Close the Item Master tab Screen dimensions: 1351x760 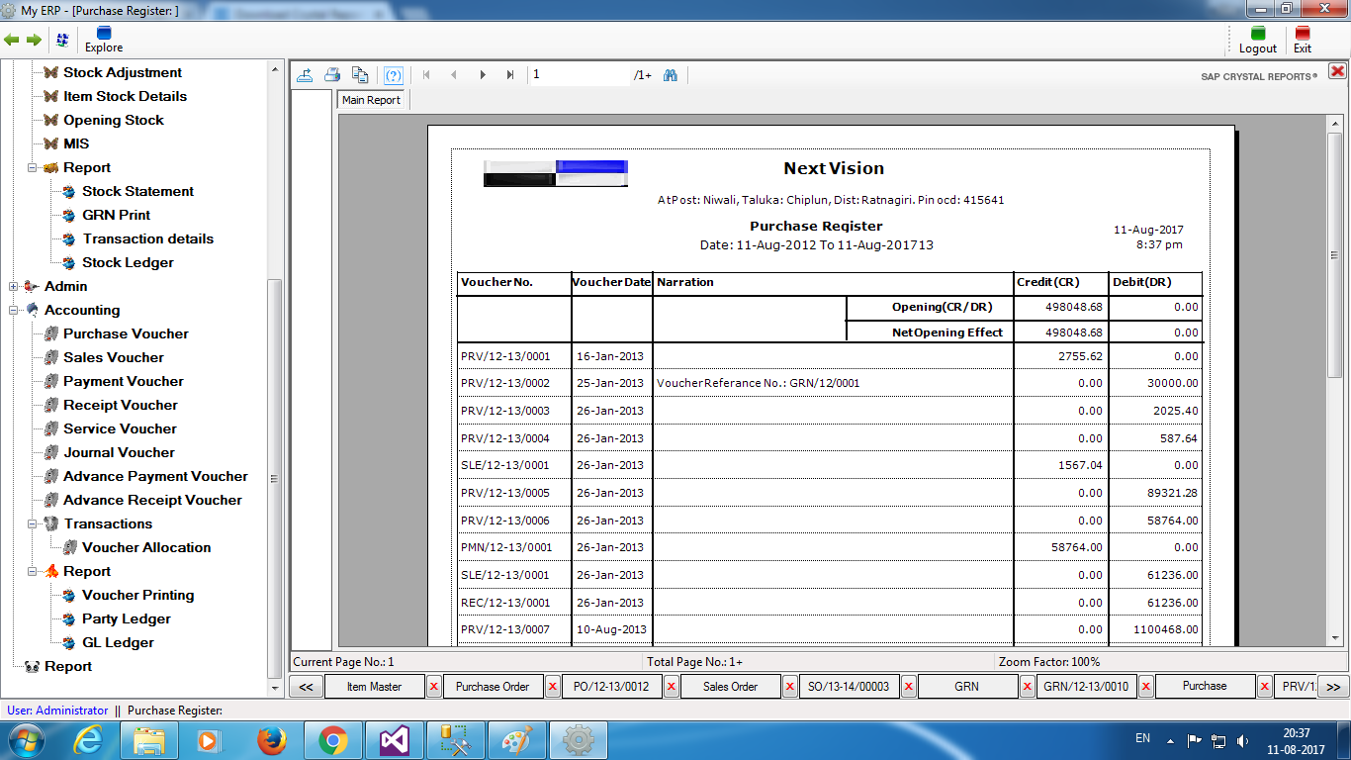click(434, 687)
